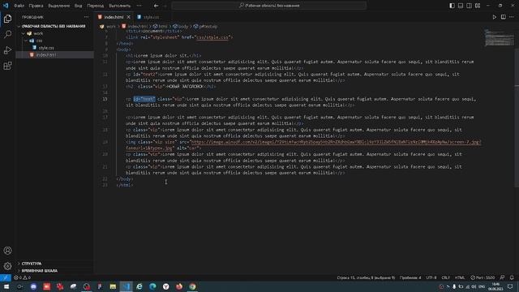
Task: Navigate back with the left arrow
Action: [157, 6]
